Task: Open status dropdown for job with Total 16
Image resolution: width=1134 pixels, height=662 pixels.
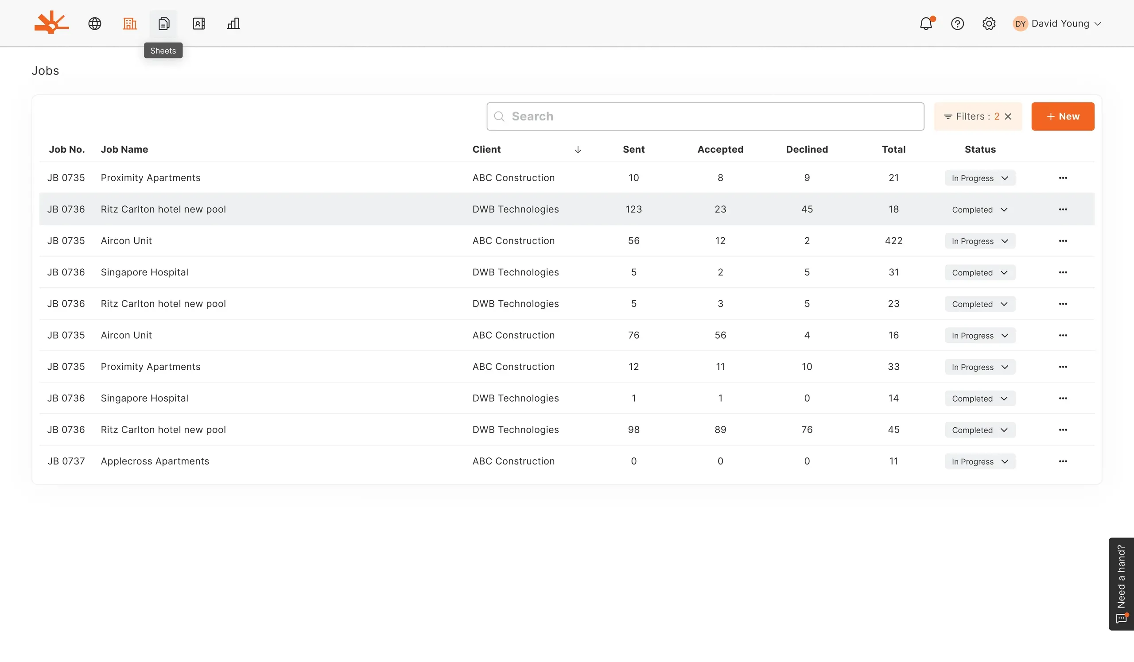Action: pos(980,336)
